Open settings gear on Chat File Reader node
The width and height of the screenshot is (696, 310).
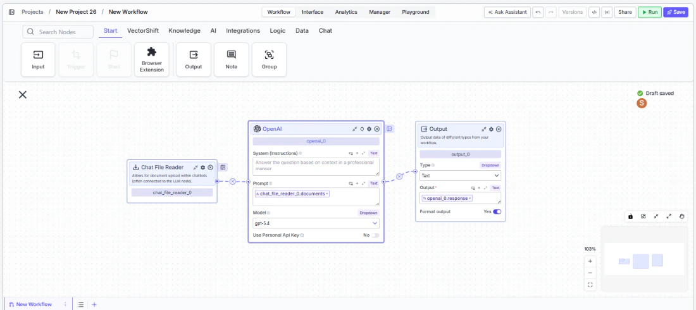(x=203, y=168)
